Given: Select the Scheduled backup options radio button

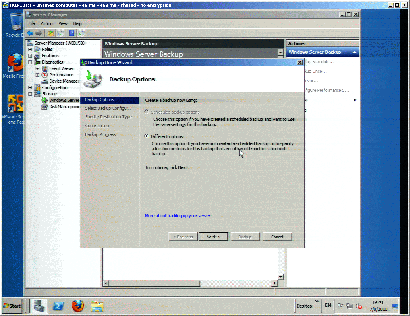Looking at the screenshot, I should (x=147, y=112).
